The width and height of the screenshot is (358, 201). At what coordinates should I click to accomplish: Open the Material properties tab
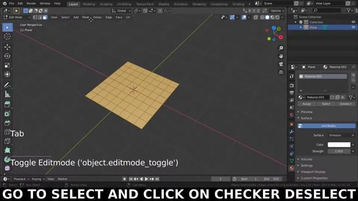click(x=291, y=169)
